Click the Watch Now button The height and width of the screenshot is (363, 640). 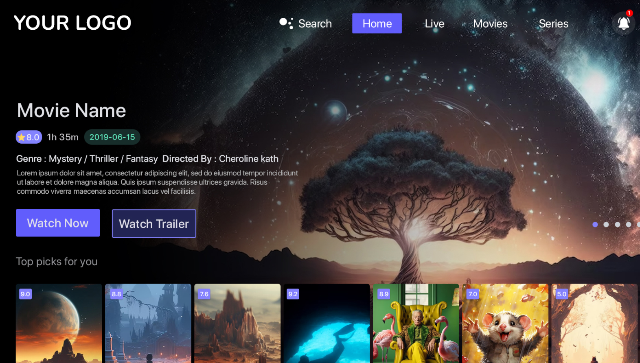pos(58,223)
